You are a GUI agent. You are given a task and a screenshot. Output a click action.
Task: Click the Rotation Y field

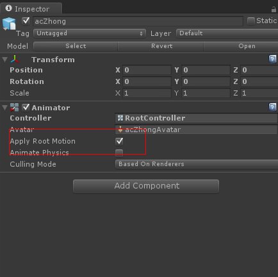(206, 81)
